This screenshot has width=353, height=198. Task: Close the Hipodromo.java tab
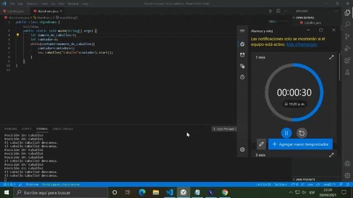point(61,11)
